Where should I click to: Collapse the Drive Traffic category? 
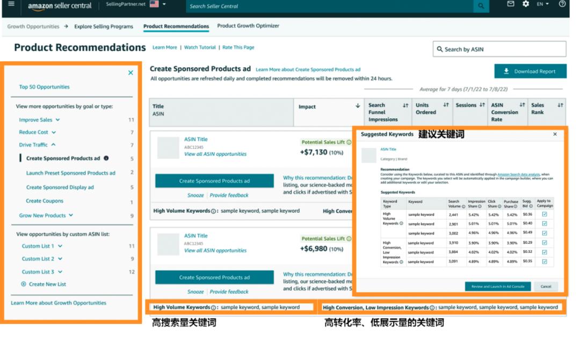(x=38, y=144)
